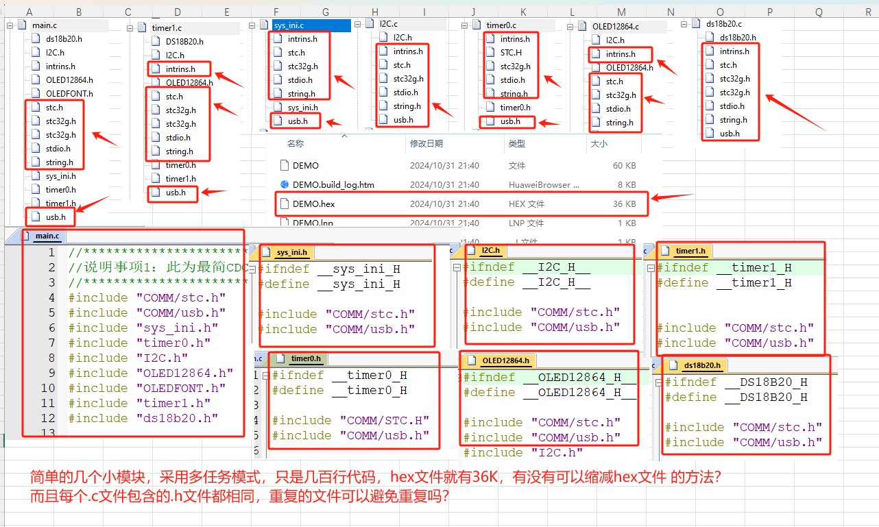
Task: Click the I2C.h file icon under OLED12864.c
Action: pyautogui.click(x=597, y=40)
